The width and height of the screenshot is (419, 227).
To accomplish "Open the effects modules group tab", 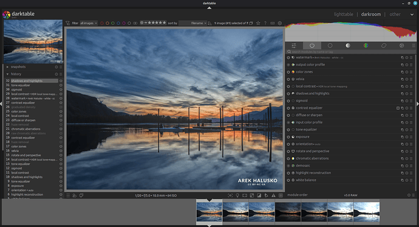I will tap(401, 46).
